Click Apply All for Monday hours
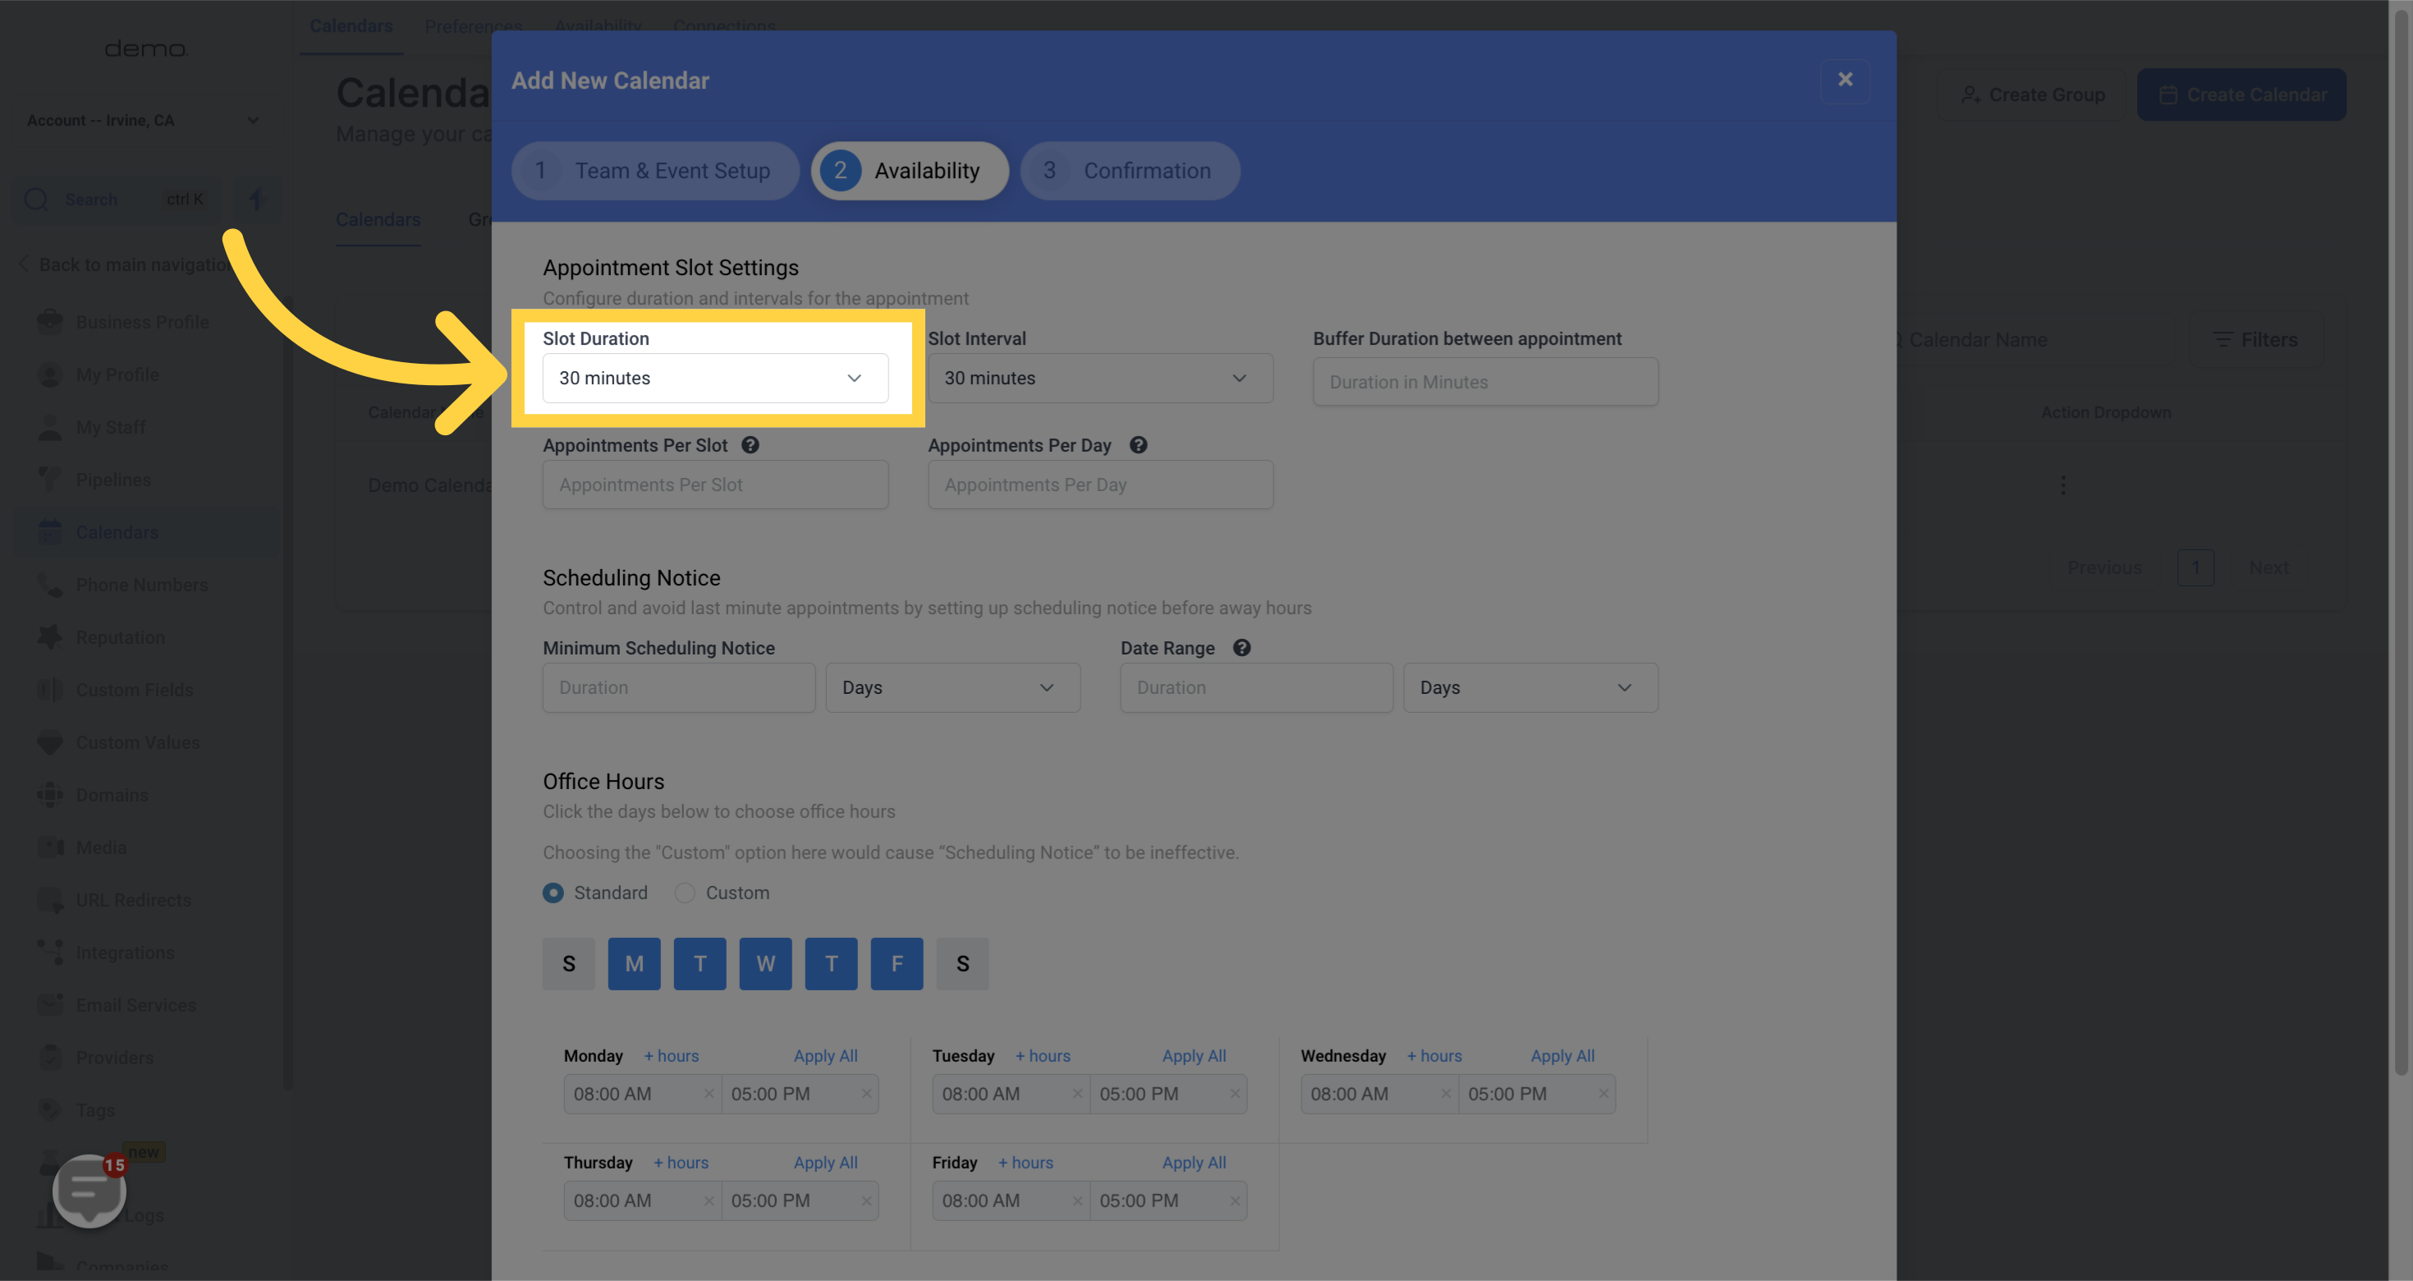 coord(825,1055)
